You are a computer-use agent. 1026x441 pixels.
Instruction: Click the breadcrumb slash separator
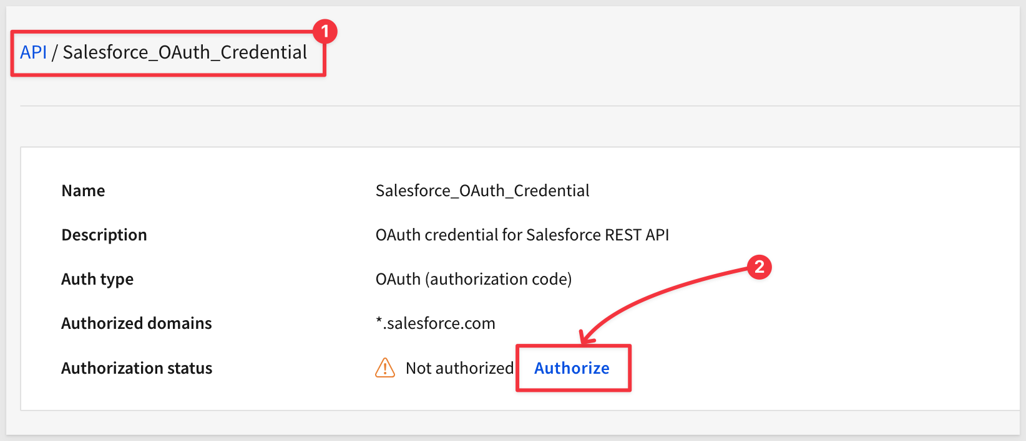55,52
